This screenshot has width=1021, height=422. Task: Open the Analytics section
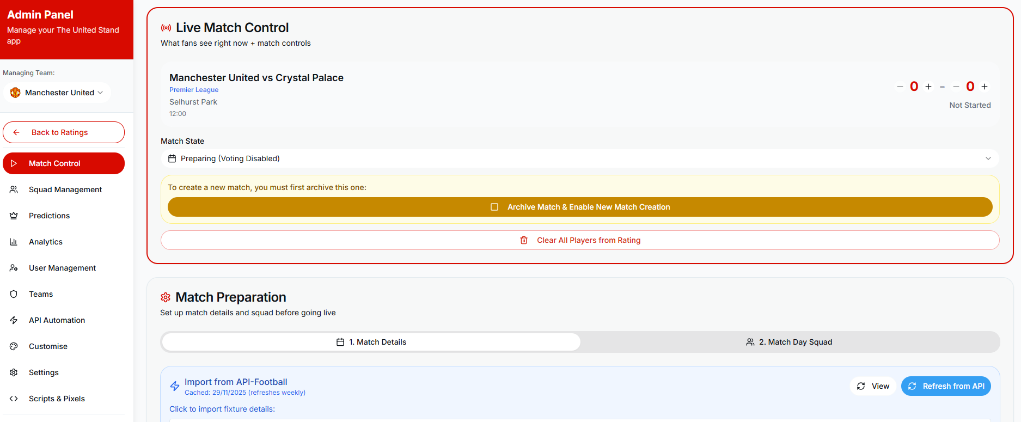pos(64,242)
